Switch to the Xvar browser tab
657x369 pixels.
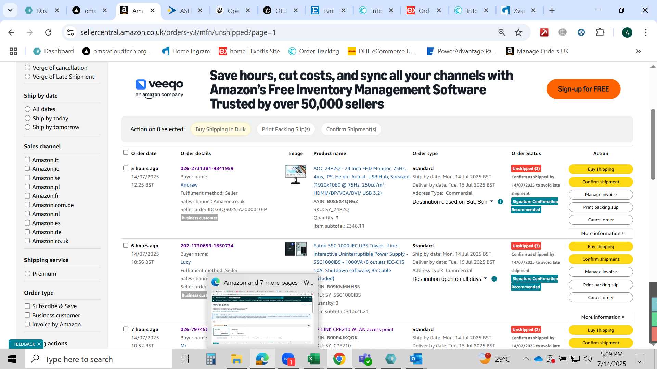point(519,11)
